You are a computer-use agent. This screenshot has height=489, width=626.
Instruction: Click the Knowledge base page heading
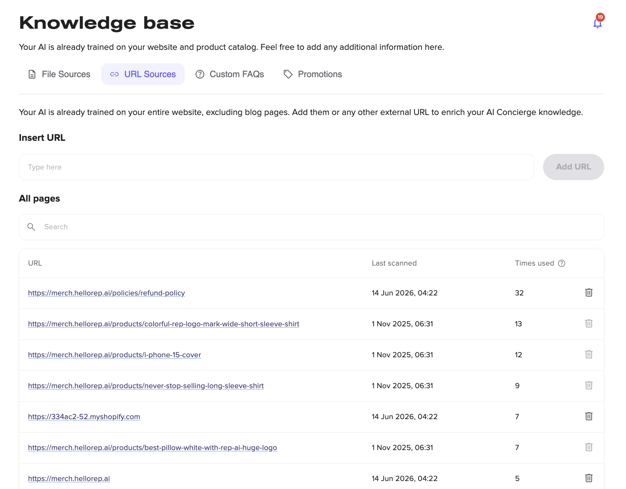tap(107, 23)
